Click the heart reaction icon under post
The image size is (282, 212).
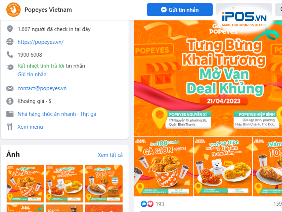151,204
